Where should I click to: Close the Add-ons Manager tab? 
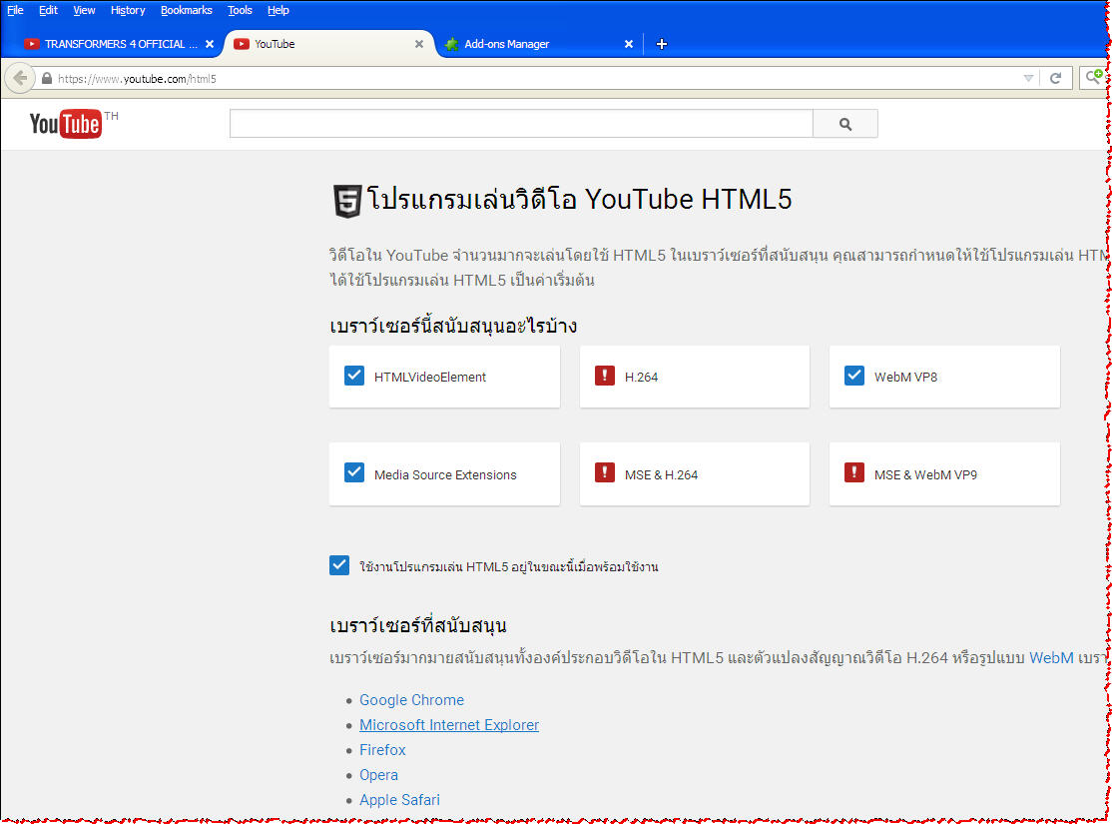[x=628, y=44]
